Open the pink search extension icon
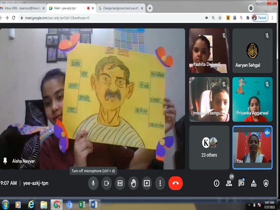 pos(241,18)
